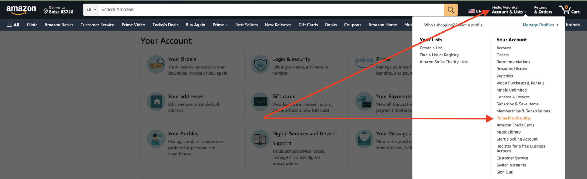Click Manage Profiles link

point(538,25)
